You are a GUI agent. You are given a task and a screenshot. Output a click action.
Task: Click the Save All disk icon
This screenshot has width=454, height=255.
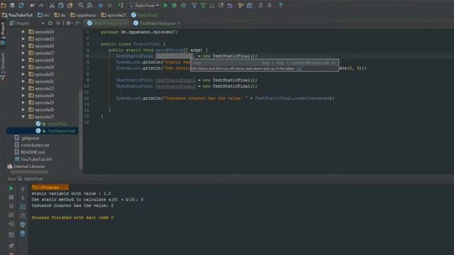(x=13, y=5)
